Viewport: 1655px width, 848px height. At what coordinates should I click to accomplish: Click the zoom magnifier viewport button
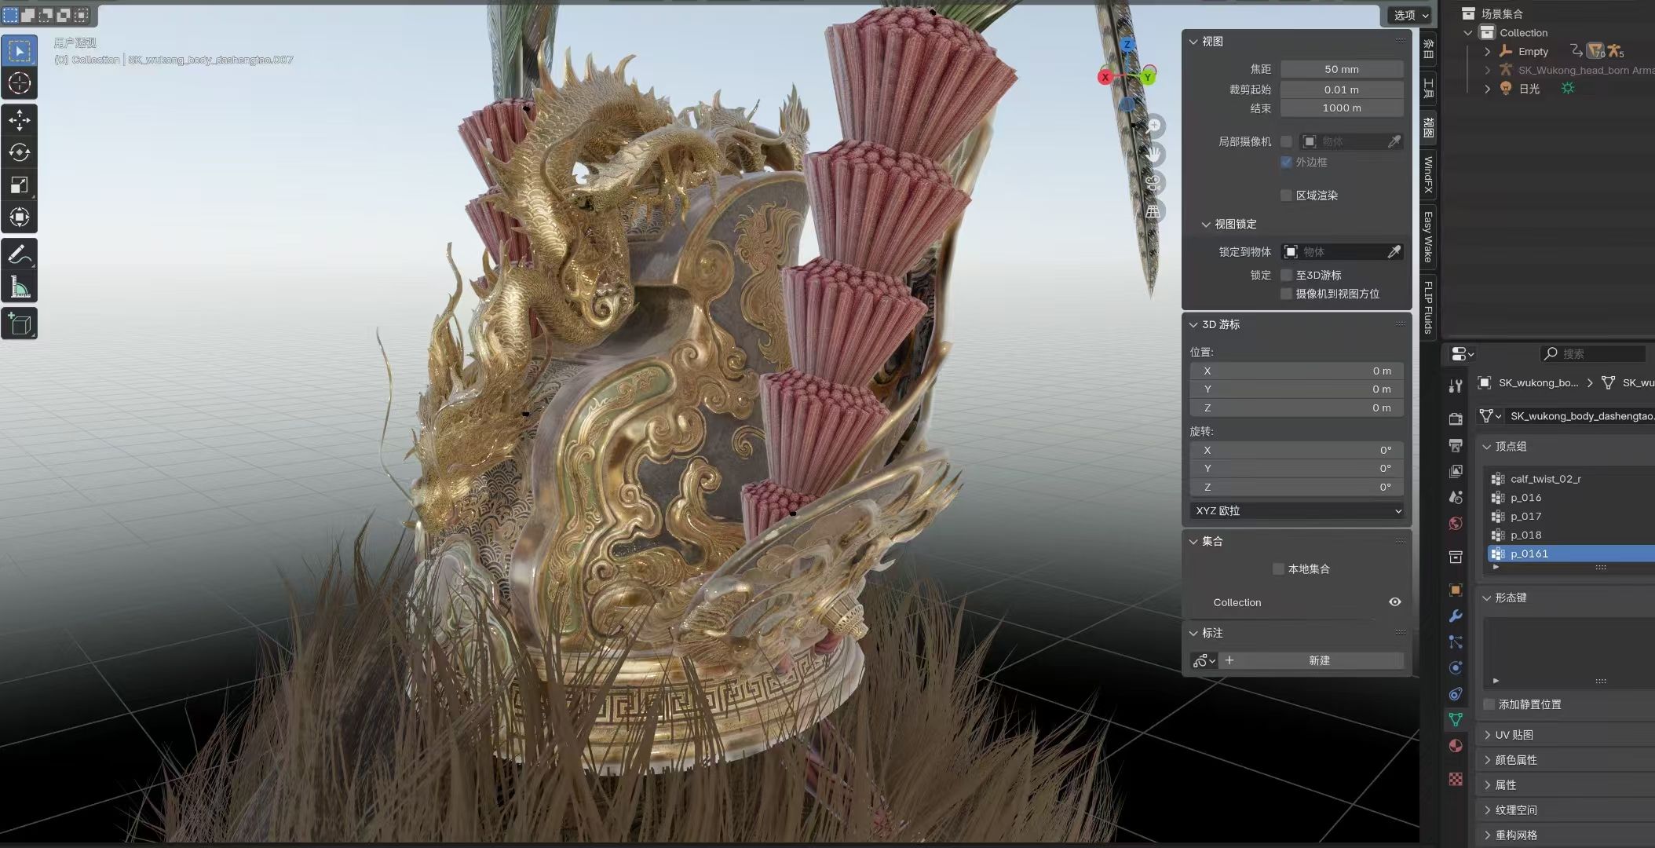click(x=1153, y=126)
